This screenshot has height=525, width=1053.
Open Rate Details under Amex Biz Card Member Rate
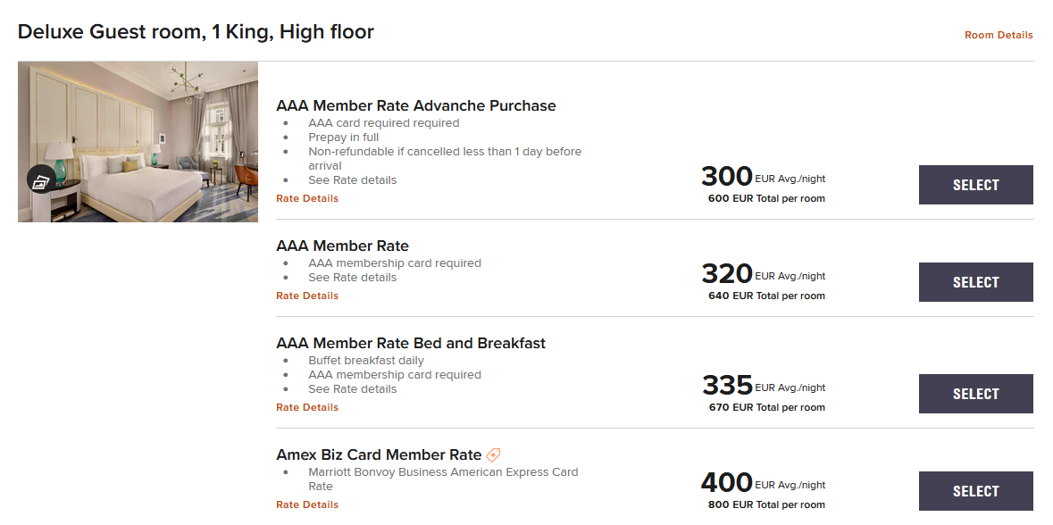click(x=307, y=504)
